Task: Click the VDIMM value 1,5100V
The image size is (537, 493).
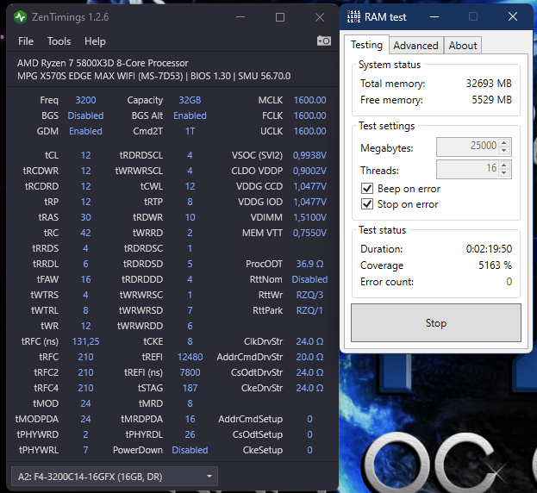Action: [309, 217]
